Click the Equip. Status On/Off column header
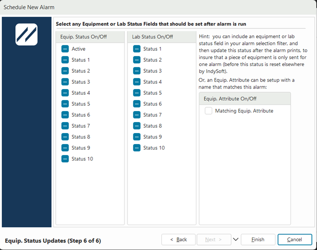 click(90, 37)
